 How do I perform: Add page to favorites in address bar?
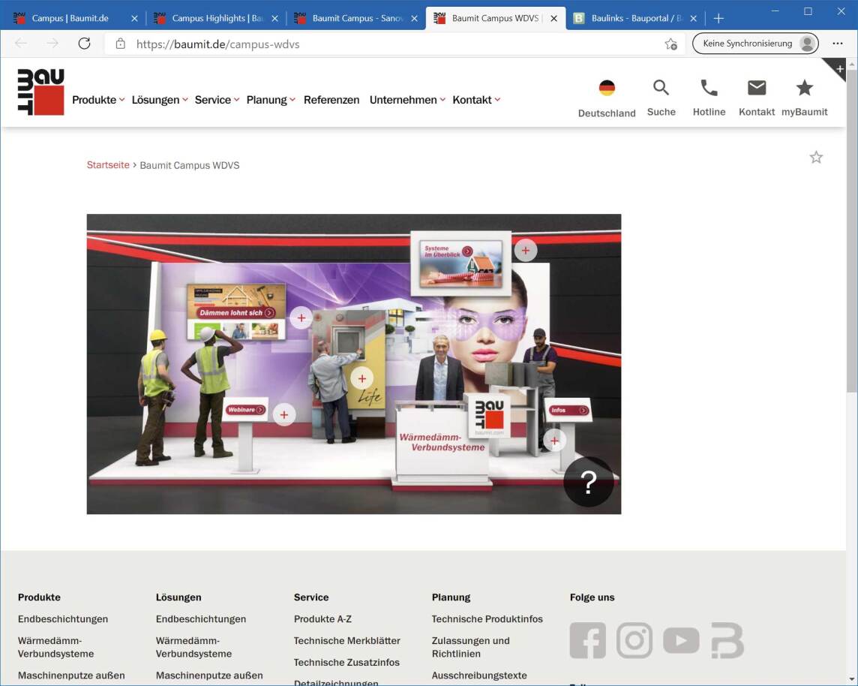670,44
